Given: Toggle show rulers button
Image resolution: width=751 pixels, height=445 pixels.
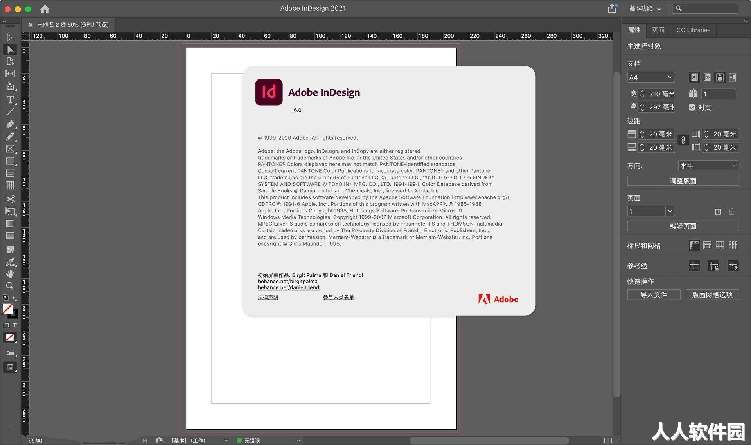Looking at the screenshot, I should [x=694, y=246].
